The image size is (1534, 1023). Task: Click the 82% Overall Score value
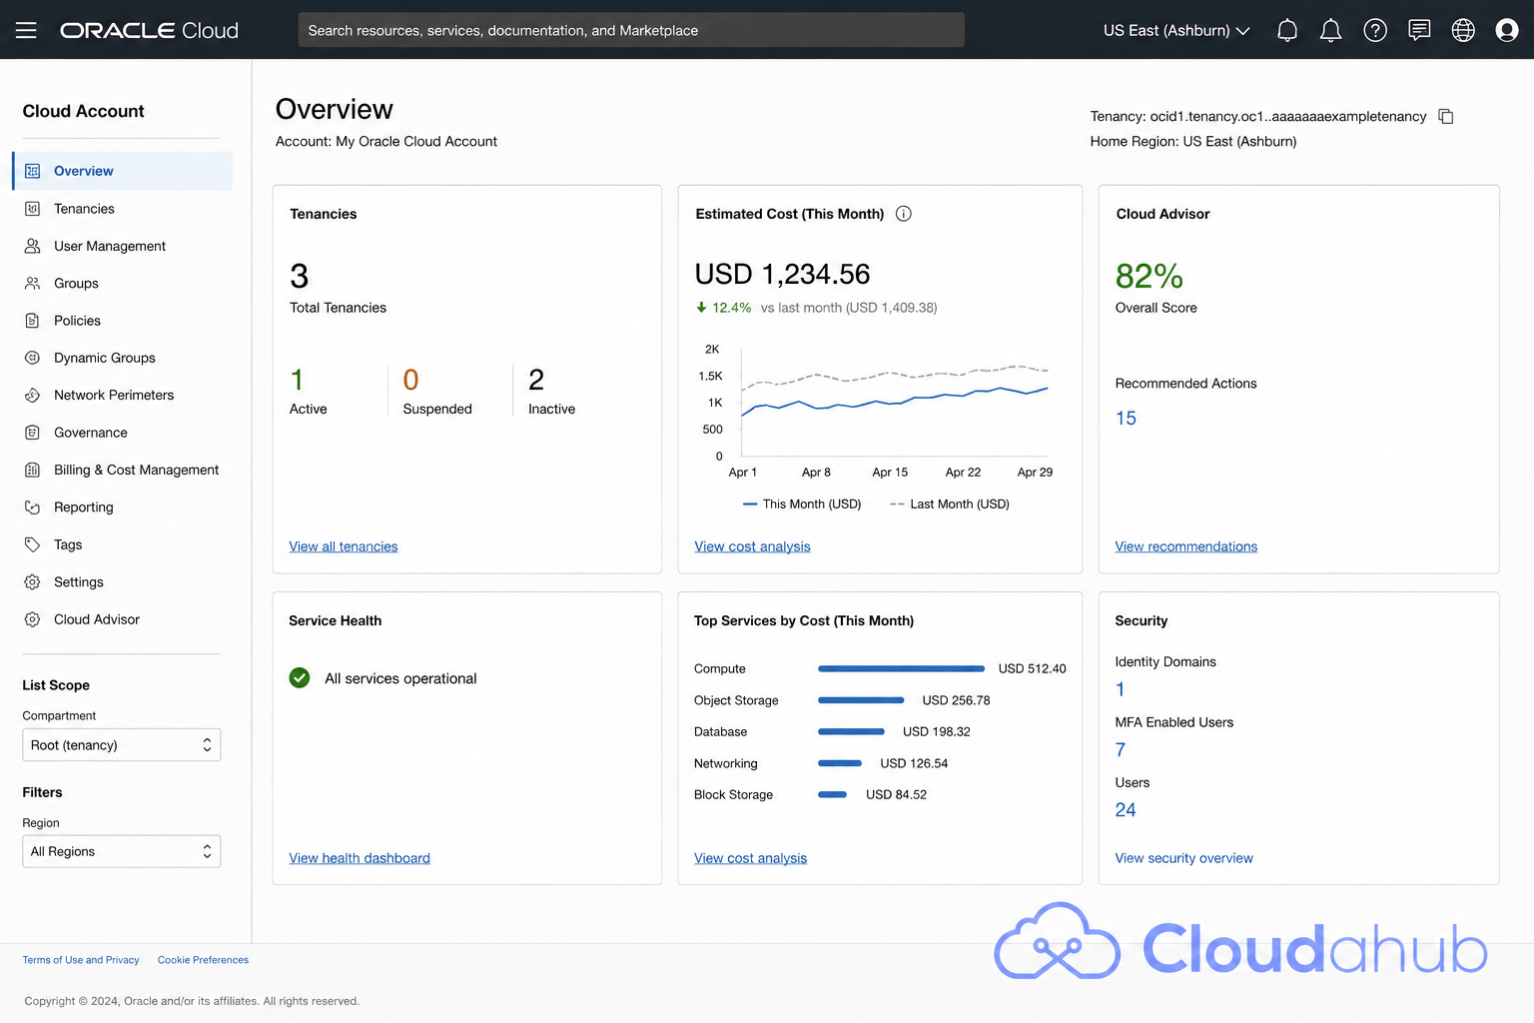click(x=1150, y=276)
